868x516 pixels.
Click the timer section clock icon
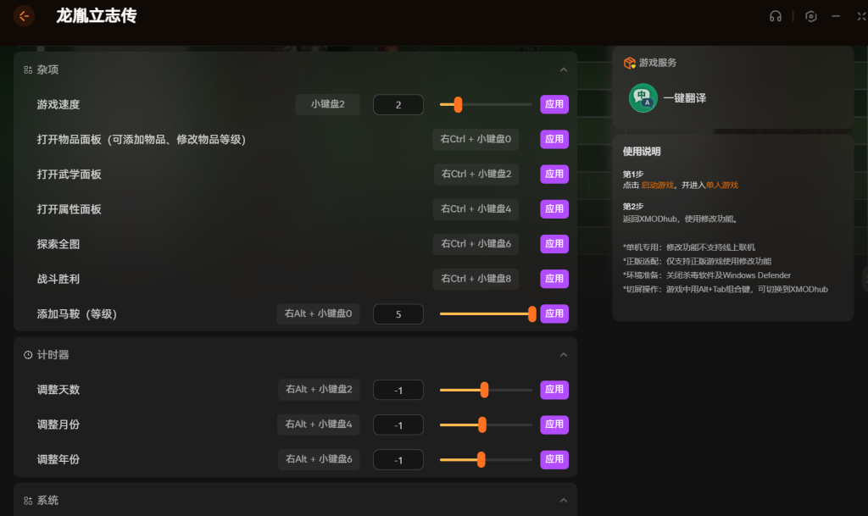coord(28,355)
